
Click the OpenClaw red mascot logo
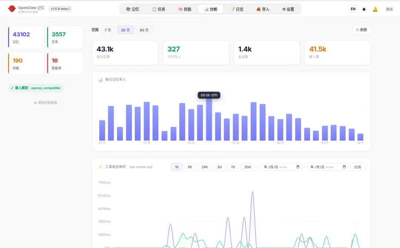pos(12,9)
